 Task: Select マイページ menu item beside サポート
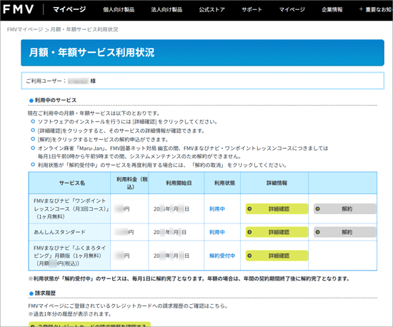pyautogui.click(x=292, y=10)
